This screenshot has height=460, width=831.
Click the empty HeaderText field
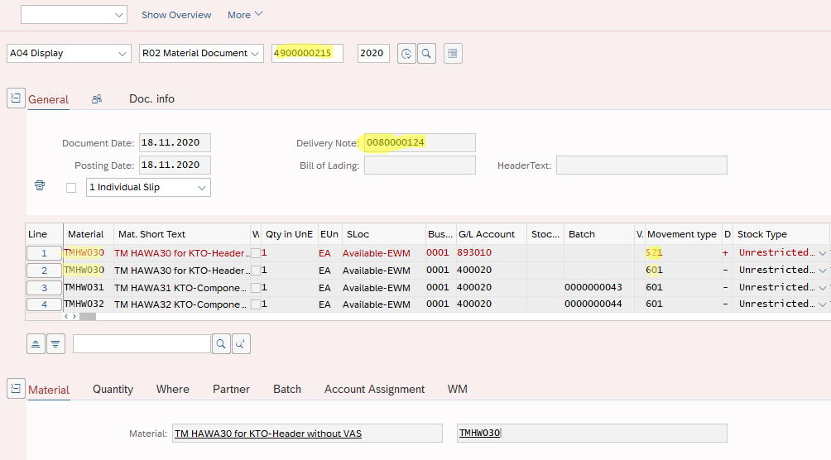(x=641, y=165)
